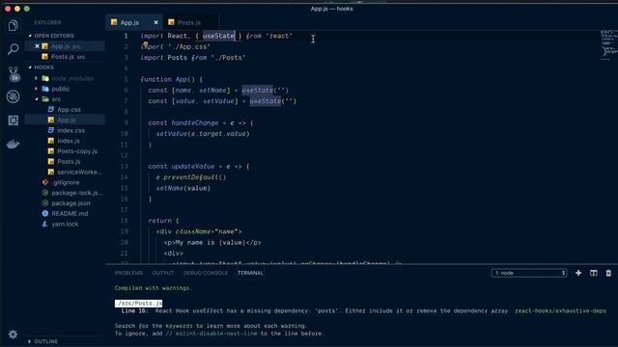Close App.js in Open Editors list

37,46
